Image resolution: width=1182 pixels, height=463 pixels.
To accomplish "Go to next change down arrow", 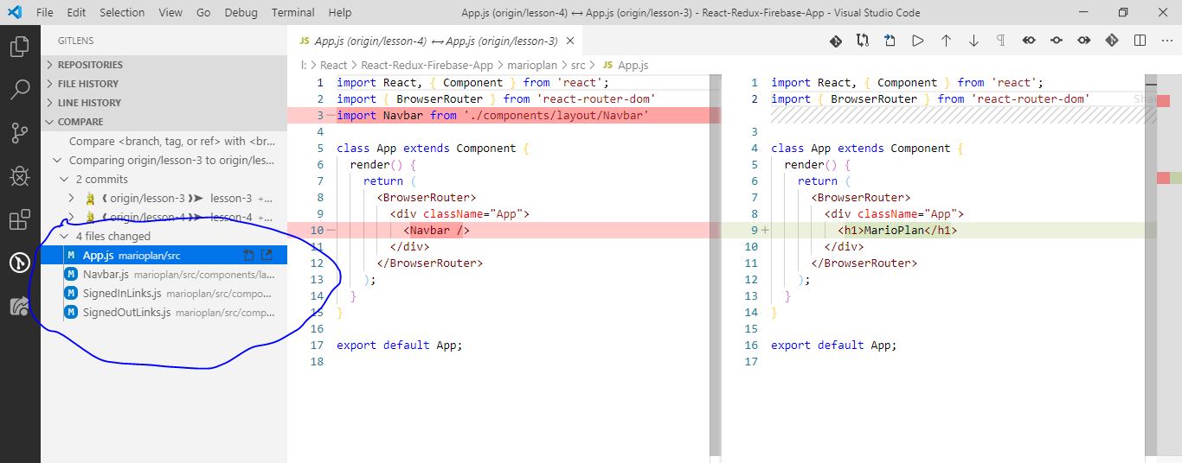I will tap(973, 41).
